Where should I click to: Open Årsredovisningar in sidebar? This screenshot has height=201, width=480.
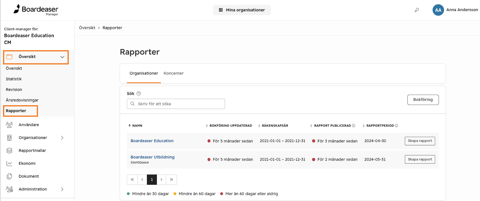(x=22, y=100)
